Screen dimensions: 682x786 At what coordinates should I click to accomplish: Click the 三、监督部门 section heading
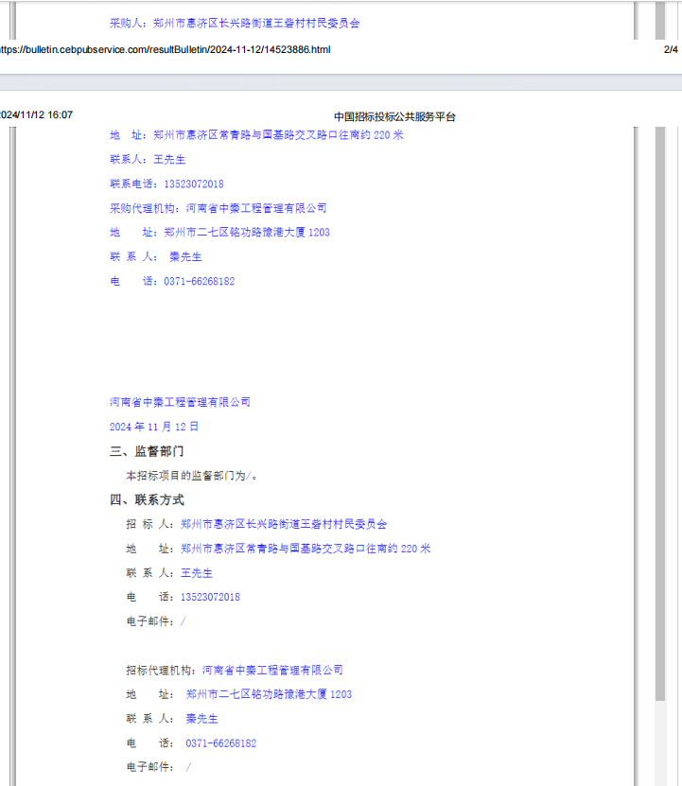(x=147, y=451)
